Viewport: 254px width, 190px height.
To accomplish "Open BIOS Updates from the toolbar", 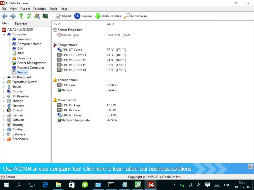I will (108, 16).
